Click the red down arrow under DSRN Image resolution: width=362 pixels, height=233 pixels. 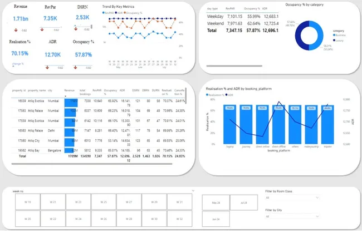[x=76, y=29]
